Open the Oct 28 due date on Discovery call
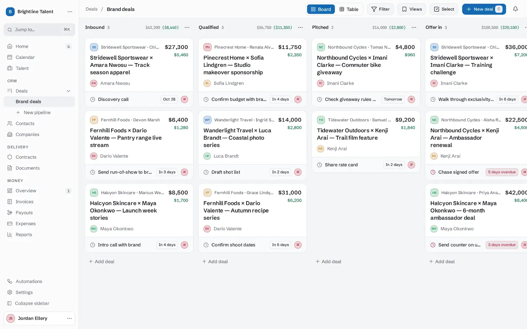 click(169, 99)
